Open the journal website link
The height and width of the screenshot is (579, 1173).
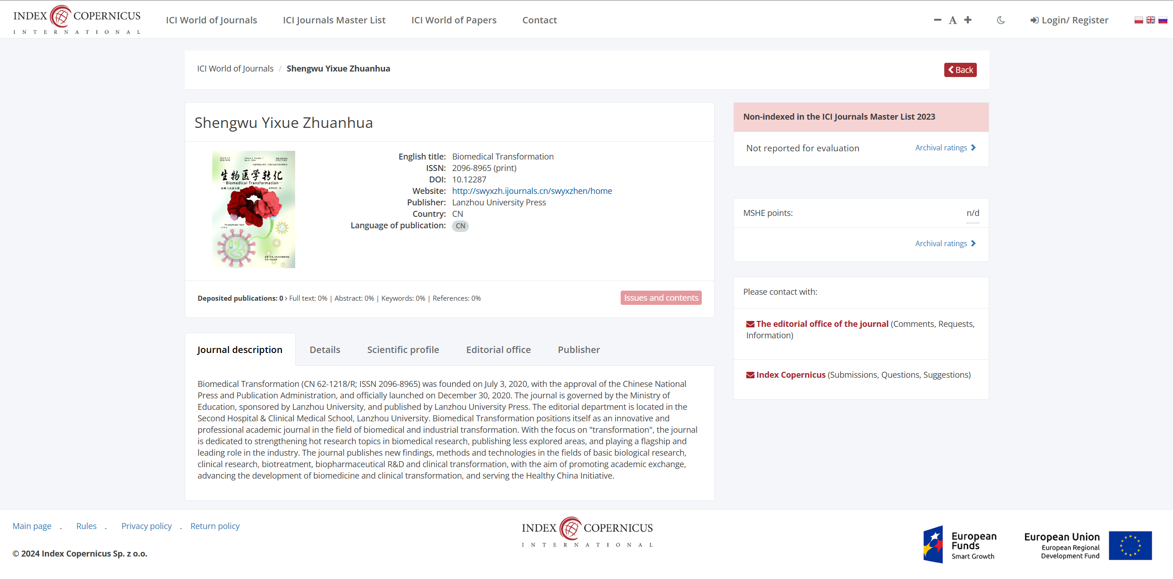tap(532, 191)
